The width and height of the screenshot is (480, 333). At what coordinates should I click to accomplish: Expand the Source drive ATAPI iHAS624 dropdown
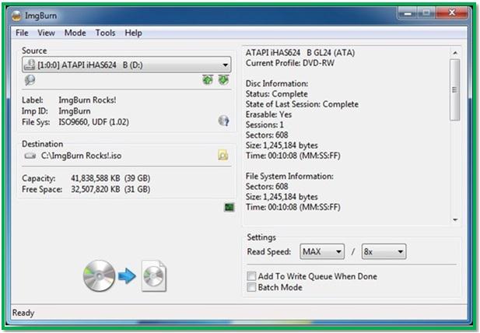pyautogui.click(x=127, y=65)
